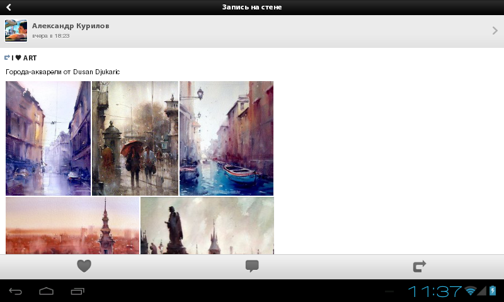Open Android recent apps button

(77, 291)
